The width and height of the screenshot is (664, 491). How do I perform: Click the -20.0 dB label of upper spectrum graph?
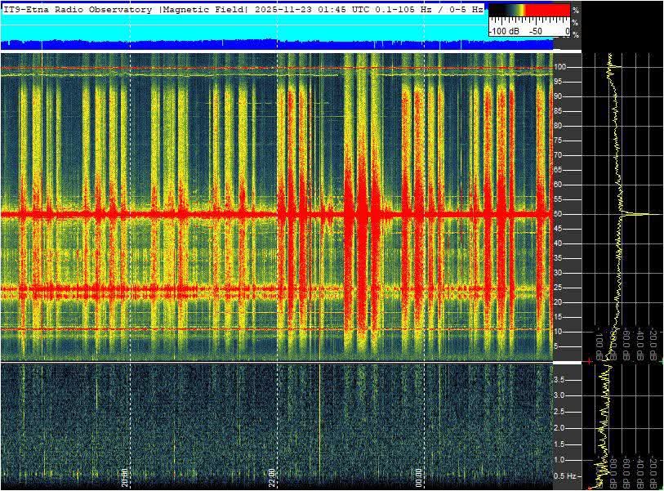click(654, 345)
